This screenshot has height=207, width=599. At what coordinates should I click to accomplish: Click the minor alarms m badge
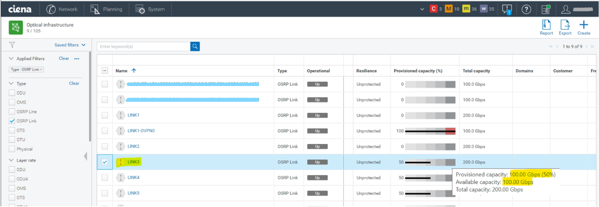click(466, 9)
